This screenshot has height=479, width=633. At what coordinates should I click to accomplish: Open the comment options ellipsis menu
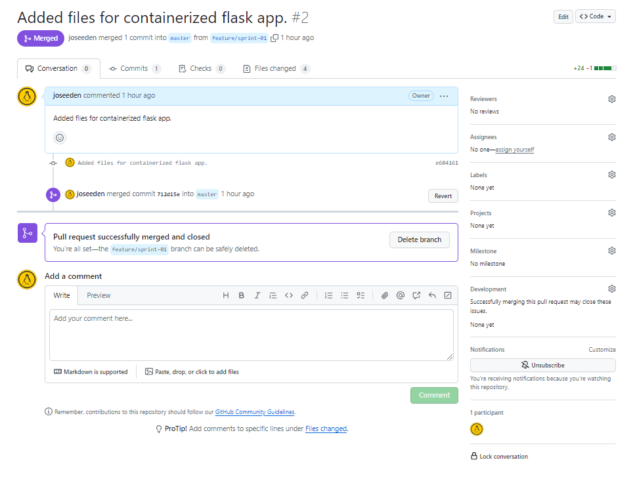point(444,96)
